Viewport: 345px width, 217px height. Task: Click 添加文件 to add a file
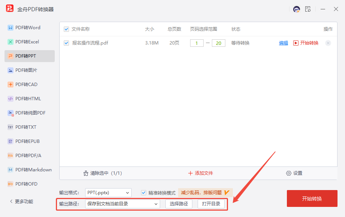point(204,173)
